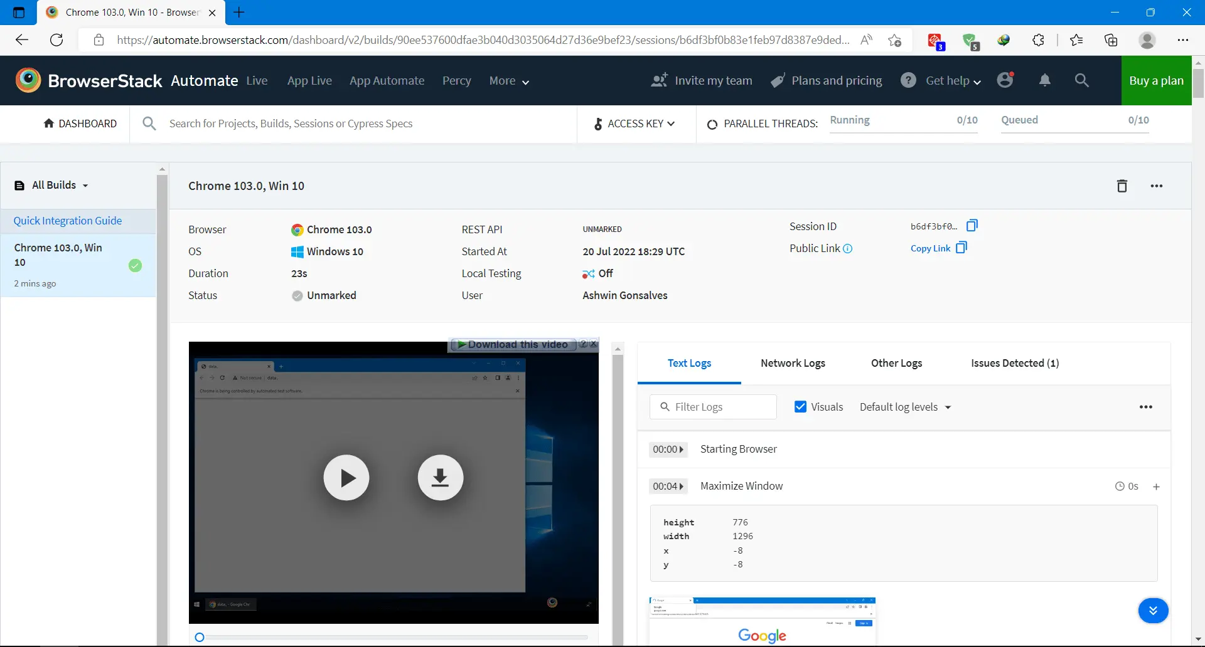The height and width of the screenshot is (647, 1205).
Task: Open the Issues Detected tab
Action: tap(1014, 364)
